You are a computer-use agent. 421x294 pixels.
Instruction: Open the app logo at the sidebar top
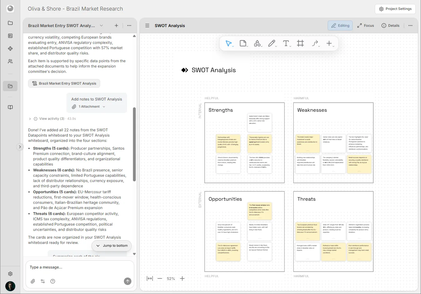pos(10,9)
